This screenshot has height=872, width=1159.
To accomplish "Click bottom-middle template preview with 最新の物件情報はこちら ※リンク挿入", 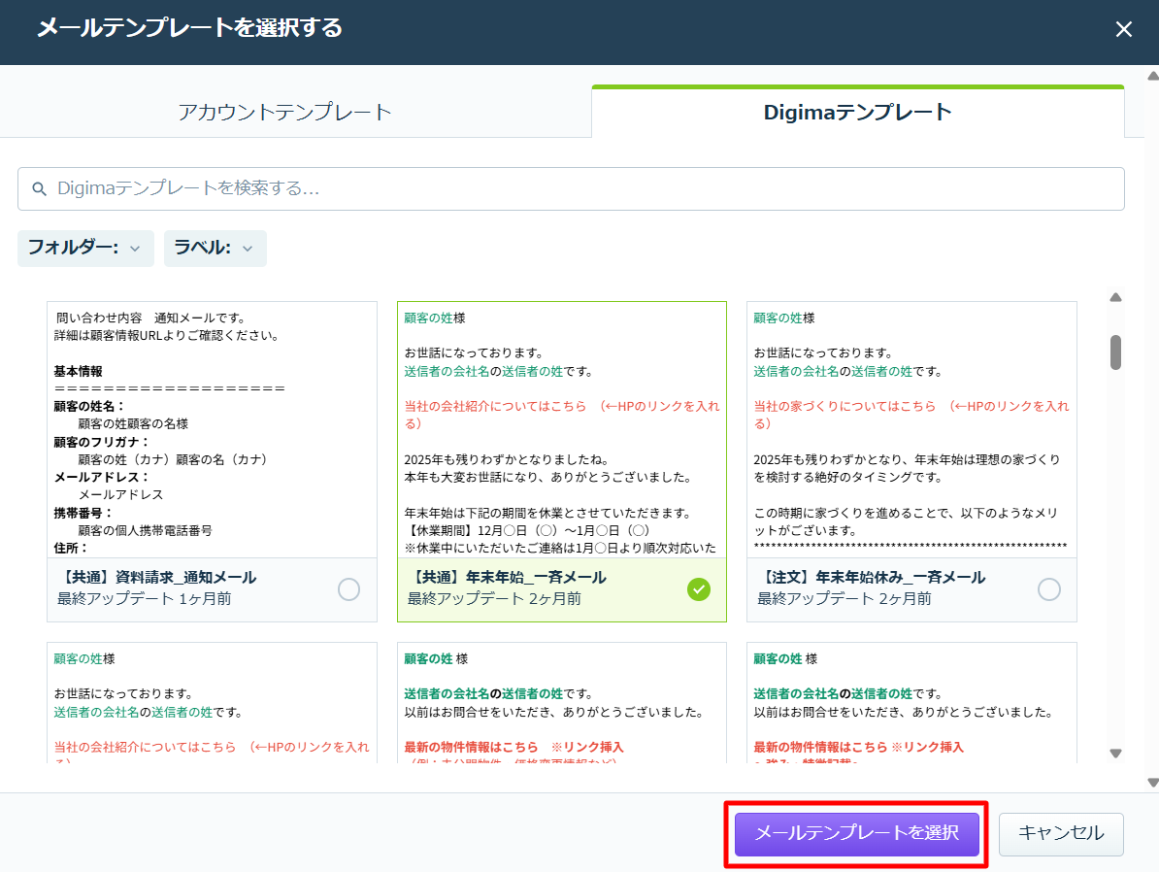I will 562,703.
